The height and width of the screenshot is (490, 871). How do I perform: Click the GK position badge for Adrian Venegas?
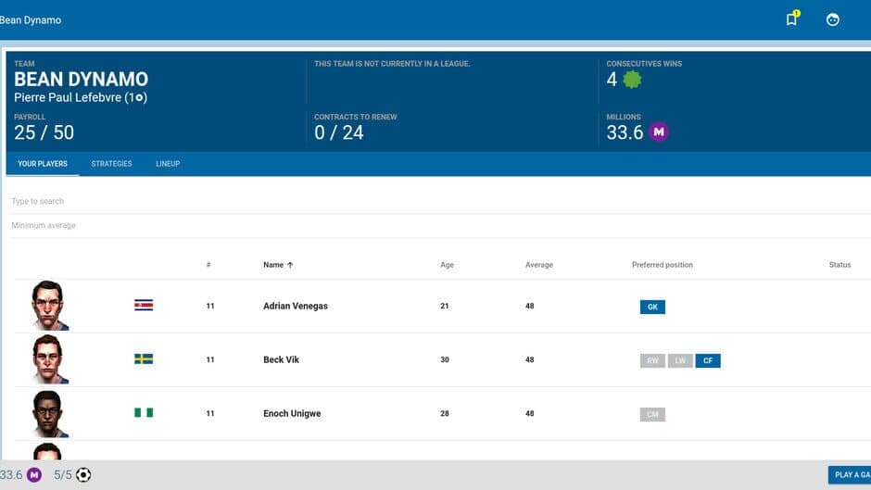click(x=652, y=307)
